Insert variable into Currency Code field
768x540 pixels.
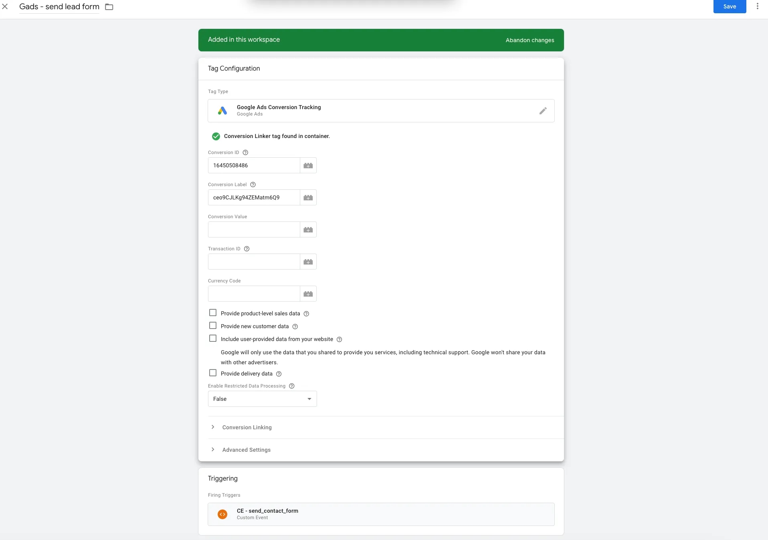tap(308, 294)
